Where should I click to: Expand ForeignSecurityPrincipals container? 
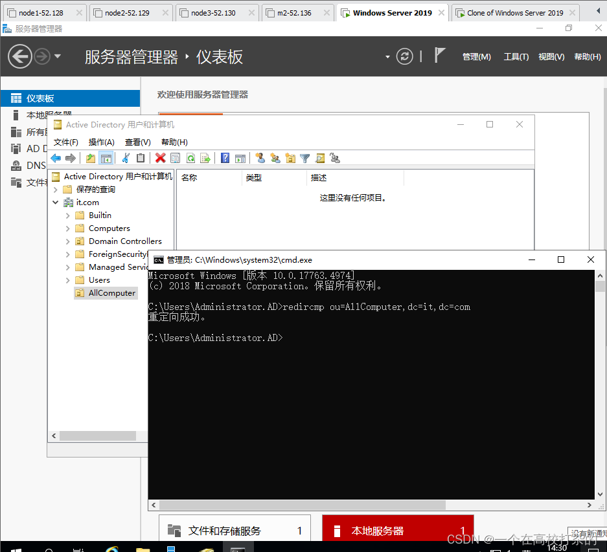(x=68, y=254)
